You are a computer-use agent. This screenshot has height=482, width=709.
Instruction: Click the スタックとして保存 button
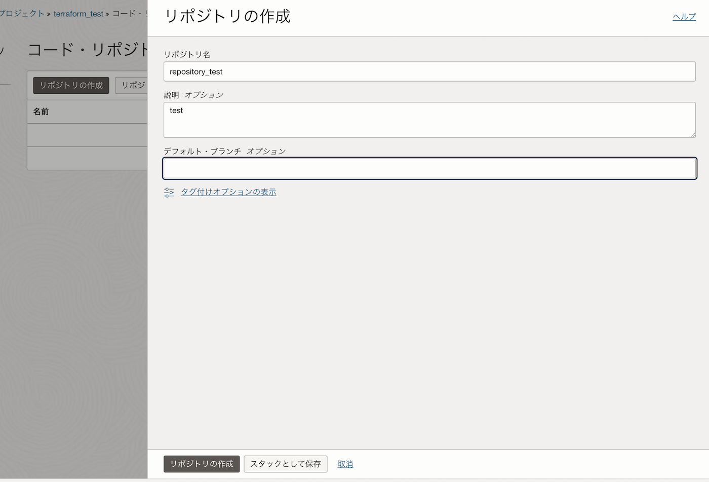tap(285, 464)
